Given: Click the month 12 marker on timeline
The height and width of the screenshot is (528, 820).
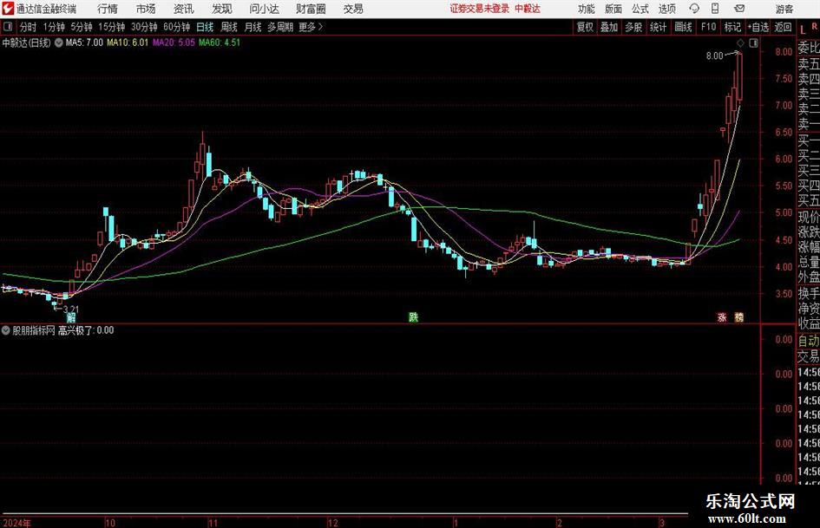Looking at the screenshot, I should tap(332, 523).
